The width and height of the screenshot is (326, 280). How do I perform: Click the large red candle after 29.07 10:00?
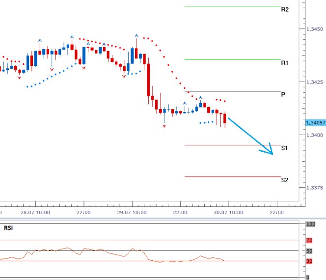point(148,80)
